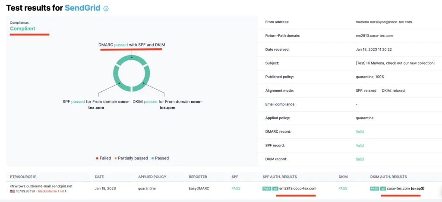
Task: Open the gear settings icon beside SendGrid
Action: (x=106, y=9)
